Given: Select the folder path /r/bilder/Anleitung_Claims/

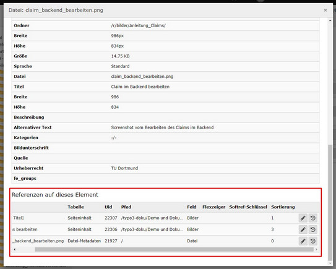Looking at the screenshot, I should coord(138,25).
